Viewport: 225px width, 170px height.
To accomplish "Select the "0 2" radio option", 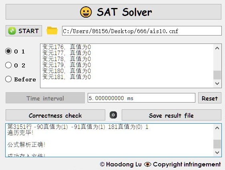I will [15, 65].
